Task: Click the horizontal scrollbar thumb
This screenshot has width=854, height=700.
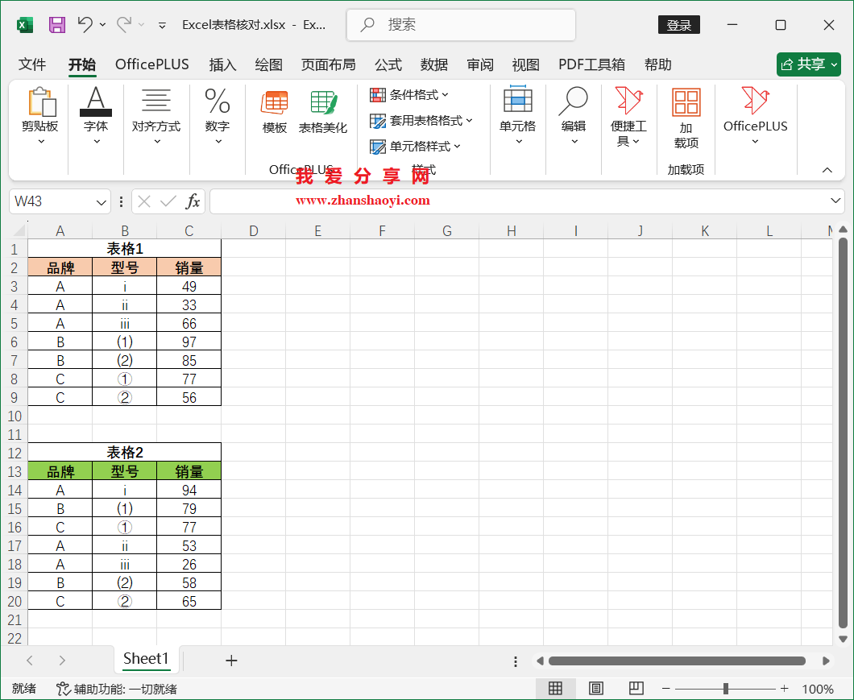Action: (677, 661)
